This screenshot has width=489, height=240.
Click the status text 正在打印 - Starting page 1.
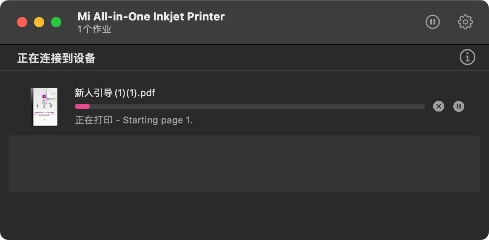point(134,120)
